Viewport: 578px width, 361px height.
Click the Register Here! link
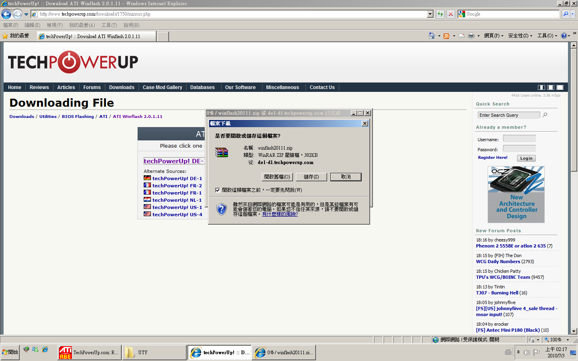pos(493,158)
